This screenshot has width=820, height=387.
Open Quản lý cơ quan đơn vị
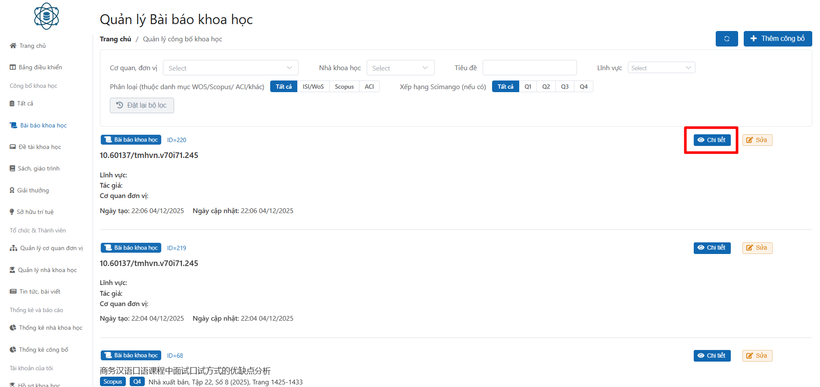[51, 248]
